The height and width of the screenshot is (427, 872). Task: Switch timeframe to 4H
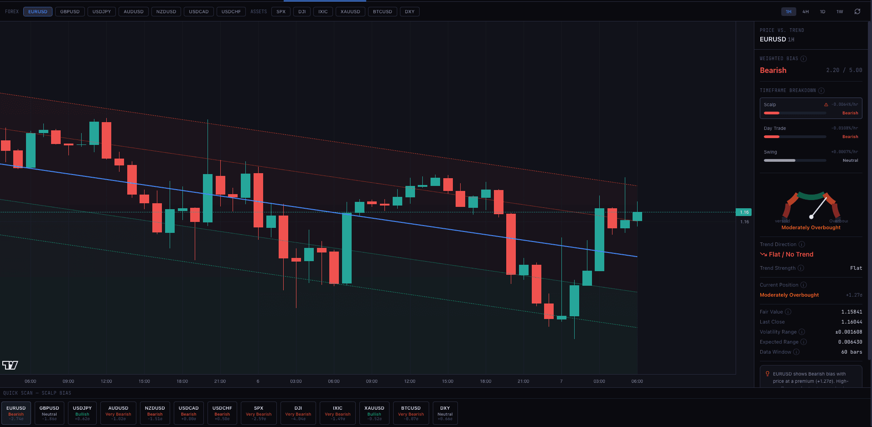(x=805, y=11)
